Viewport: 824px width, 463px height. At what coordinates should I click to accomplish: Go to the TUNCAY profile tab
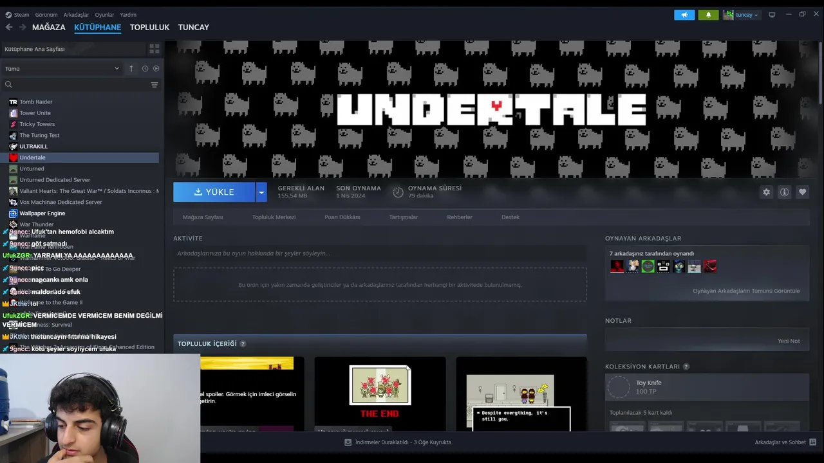click(194, 27)
